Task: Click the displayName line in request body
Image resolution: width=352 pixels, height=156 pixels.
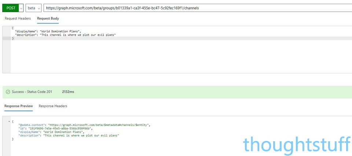Action: 48,32
